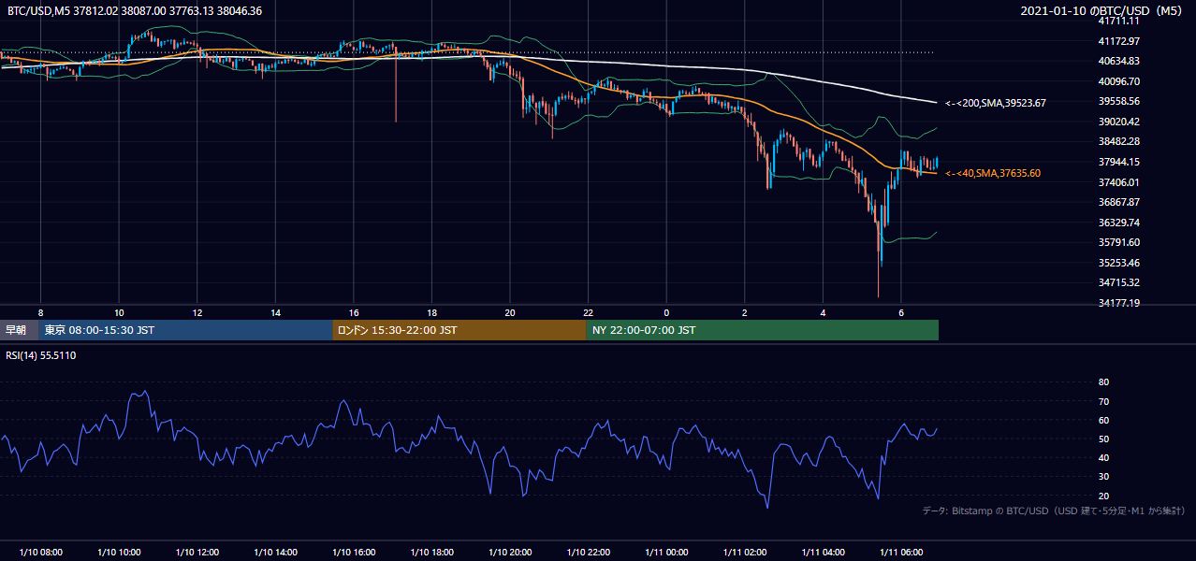The height and width of the screenshot is (561, 1196).
Task: Click the Bitstamp data source note
Action: click(x=1054, y=511)
